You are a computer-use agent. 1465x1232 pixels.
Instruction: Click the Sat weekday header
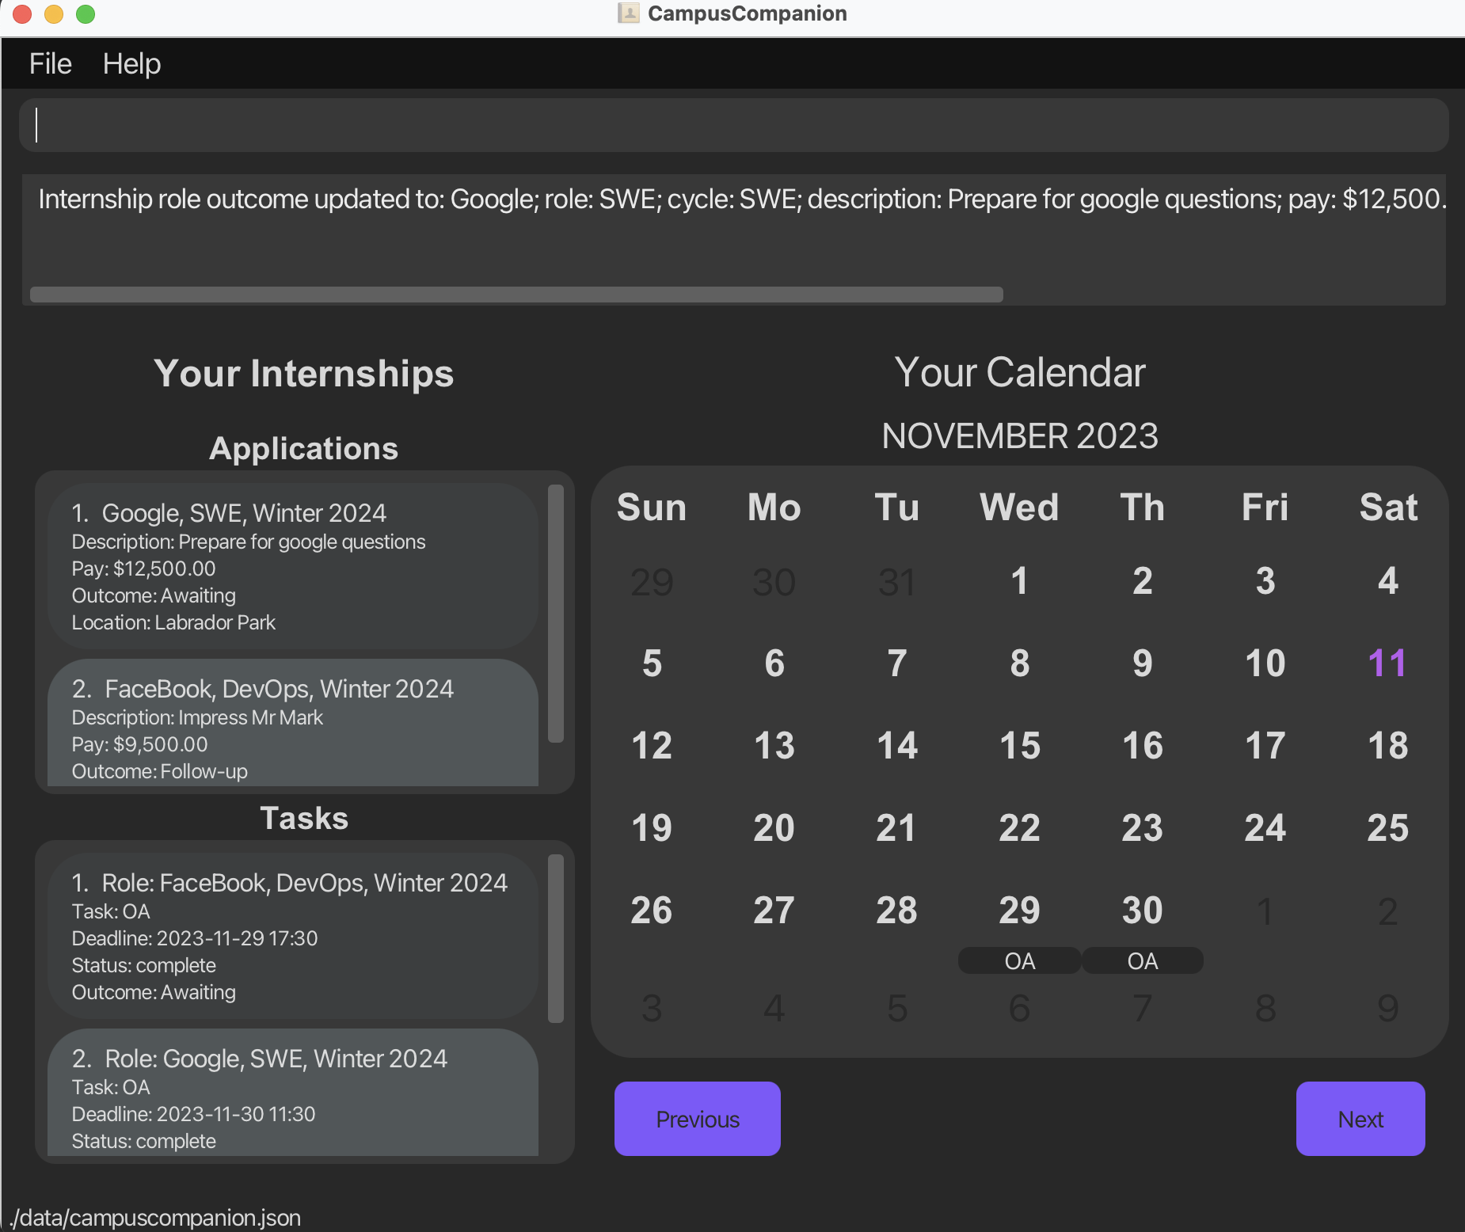tap(1388, 508)
